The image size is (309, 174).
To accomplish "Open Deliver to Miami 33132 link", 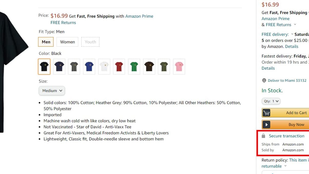I will click(287, 81).
